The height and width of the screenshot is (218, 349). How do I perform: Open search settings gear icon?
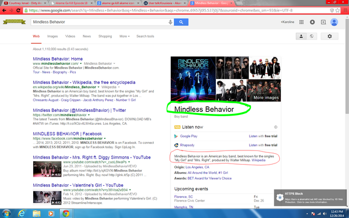[329, 37]
